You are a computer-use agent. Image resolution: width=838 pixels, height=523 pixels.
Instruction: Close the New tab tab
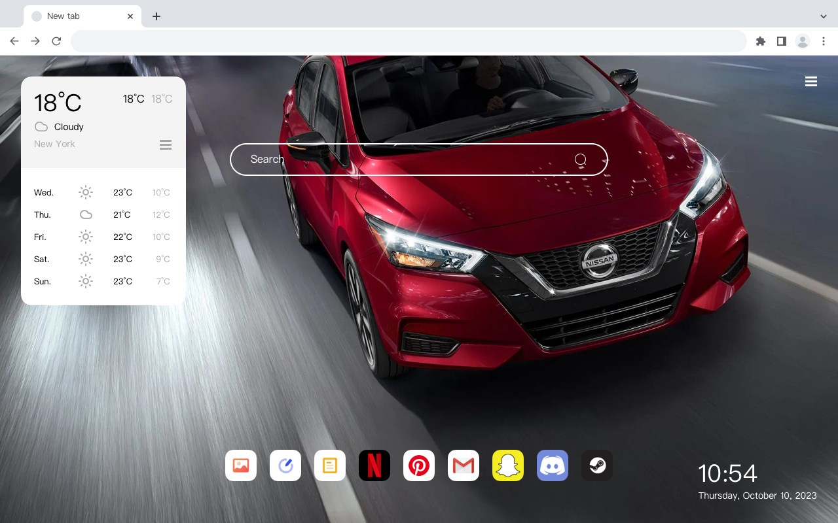pos(130,16)
